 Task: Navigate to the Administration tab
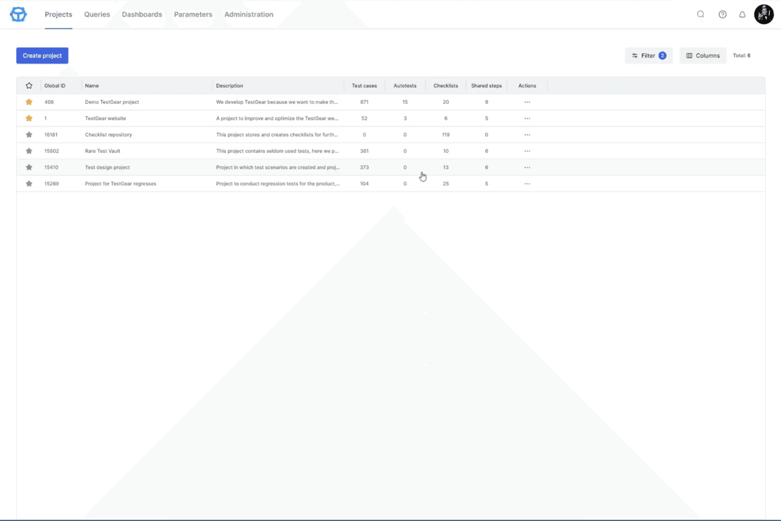point(249,14)
